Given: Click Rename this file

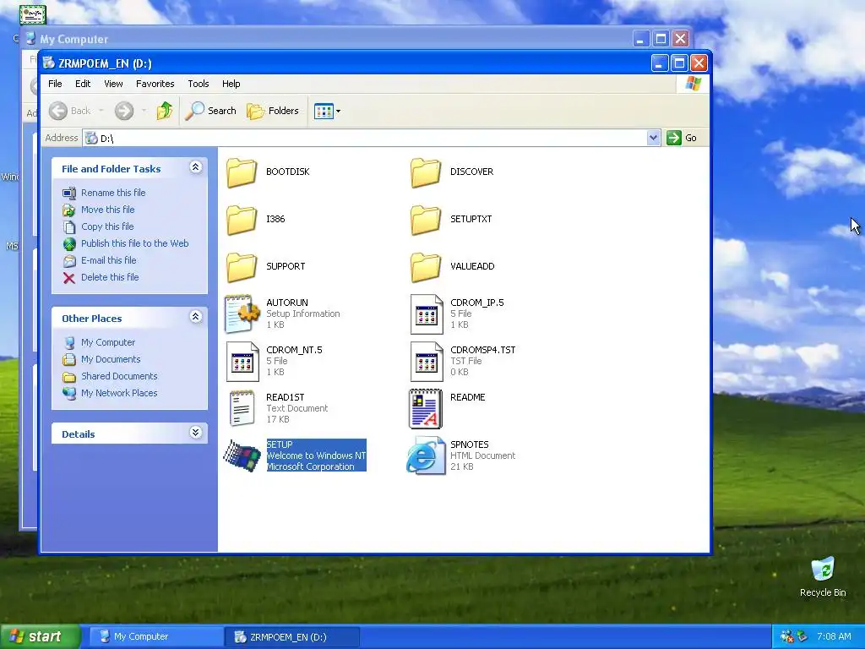Looking at the screenshot, I should pyautogui.click(x=113, y=193).
